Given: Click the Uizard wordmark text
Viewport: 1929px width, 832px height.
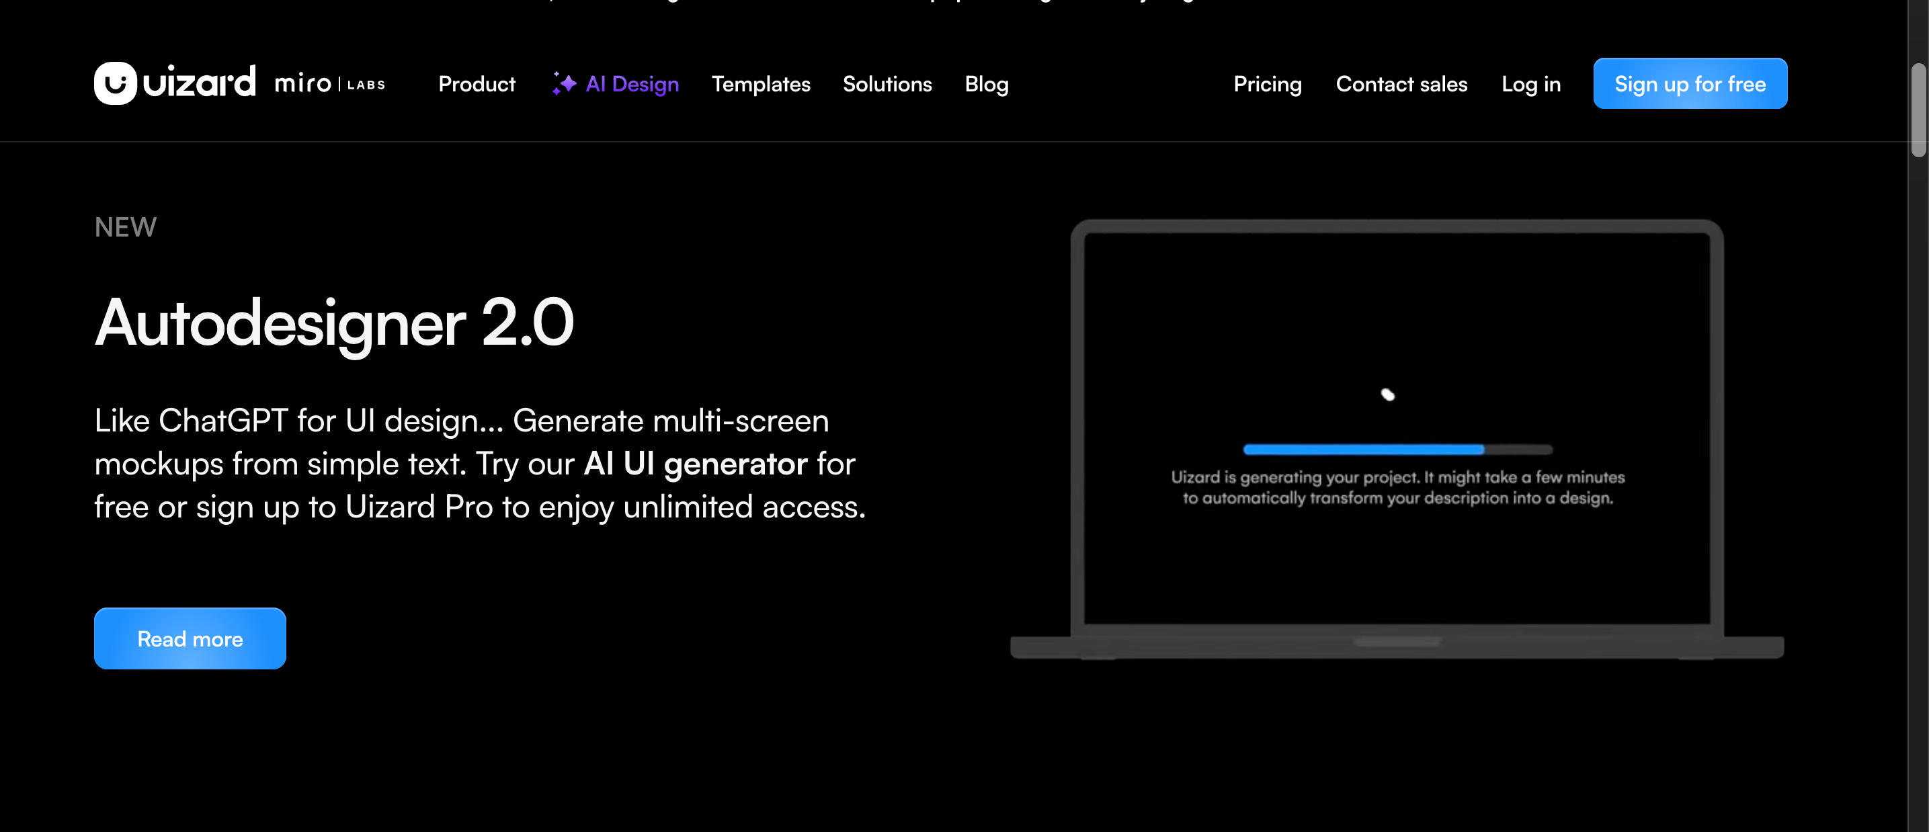Looking at the screenshot, I should (x=198, y=83).
